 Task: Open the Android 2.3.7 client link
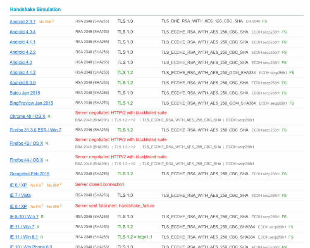pos(23,21)
